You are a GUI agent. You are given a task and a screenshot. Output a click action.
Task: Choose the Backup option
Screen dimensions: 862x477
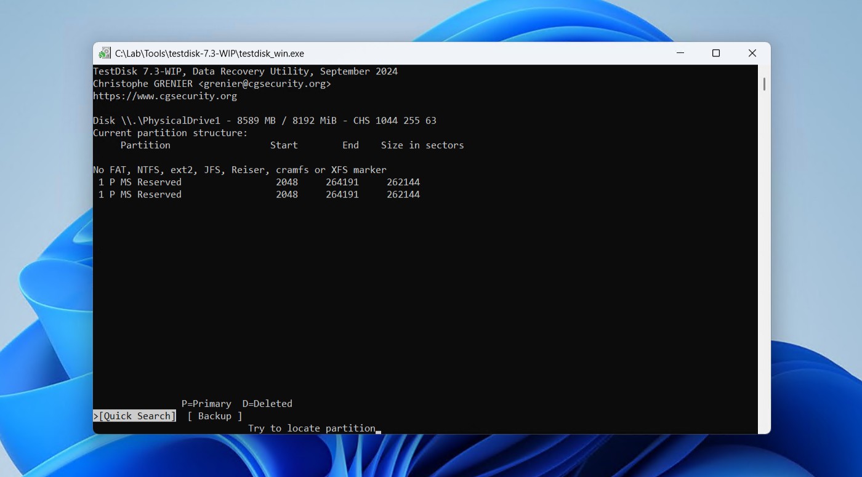214,416
